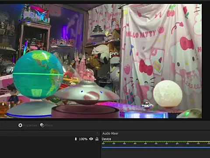Click the Hello Kitty curtain text in the preview
The image size is (210, 158).
click(x=141, y=34)
